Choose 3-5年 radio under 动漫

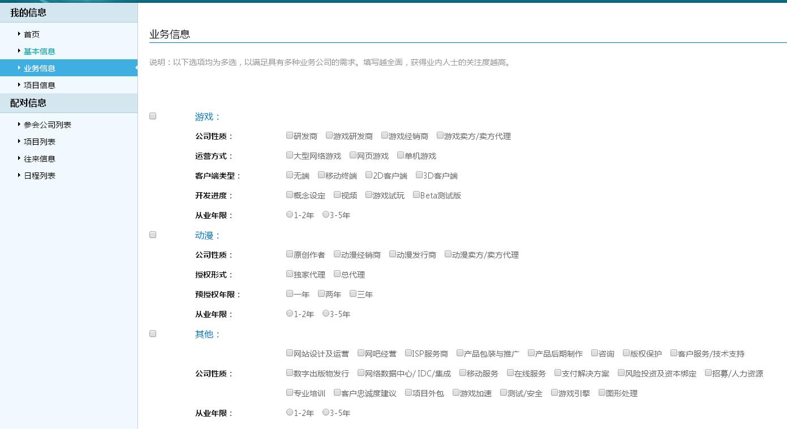coord(326,313)
